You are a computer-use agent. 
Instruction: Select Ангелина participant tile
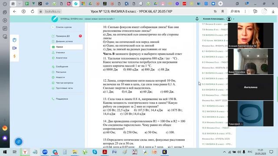[x=251, y=88]
